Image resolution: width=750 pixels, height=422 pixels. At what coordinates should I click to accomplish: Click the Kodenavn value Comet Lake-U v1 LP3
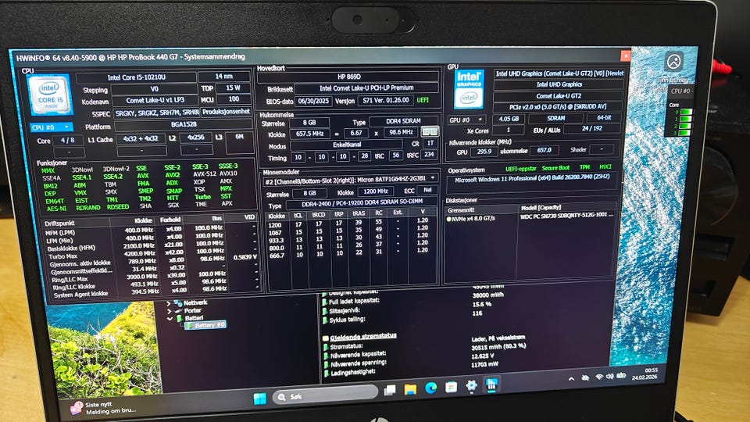coord(155,101)
